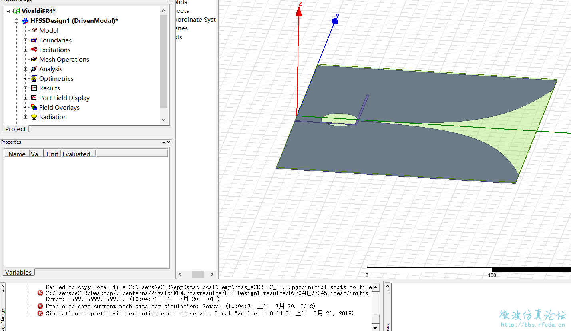The width and height of the screenshot is (571, 331).
Task: Click the Model node icon
Action: (x=34, y=30)
